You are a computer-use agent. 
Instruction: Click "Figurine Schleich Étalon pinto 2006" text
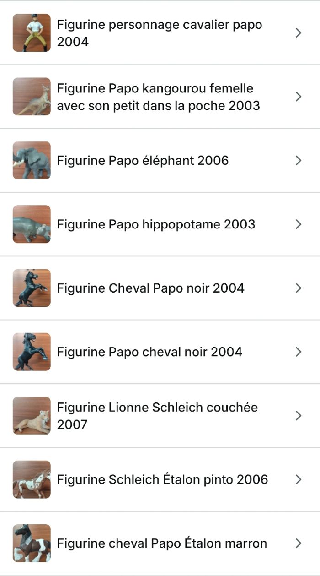(x=162, y=479)
